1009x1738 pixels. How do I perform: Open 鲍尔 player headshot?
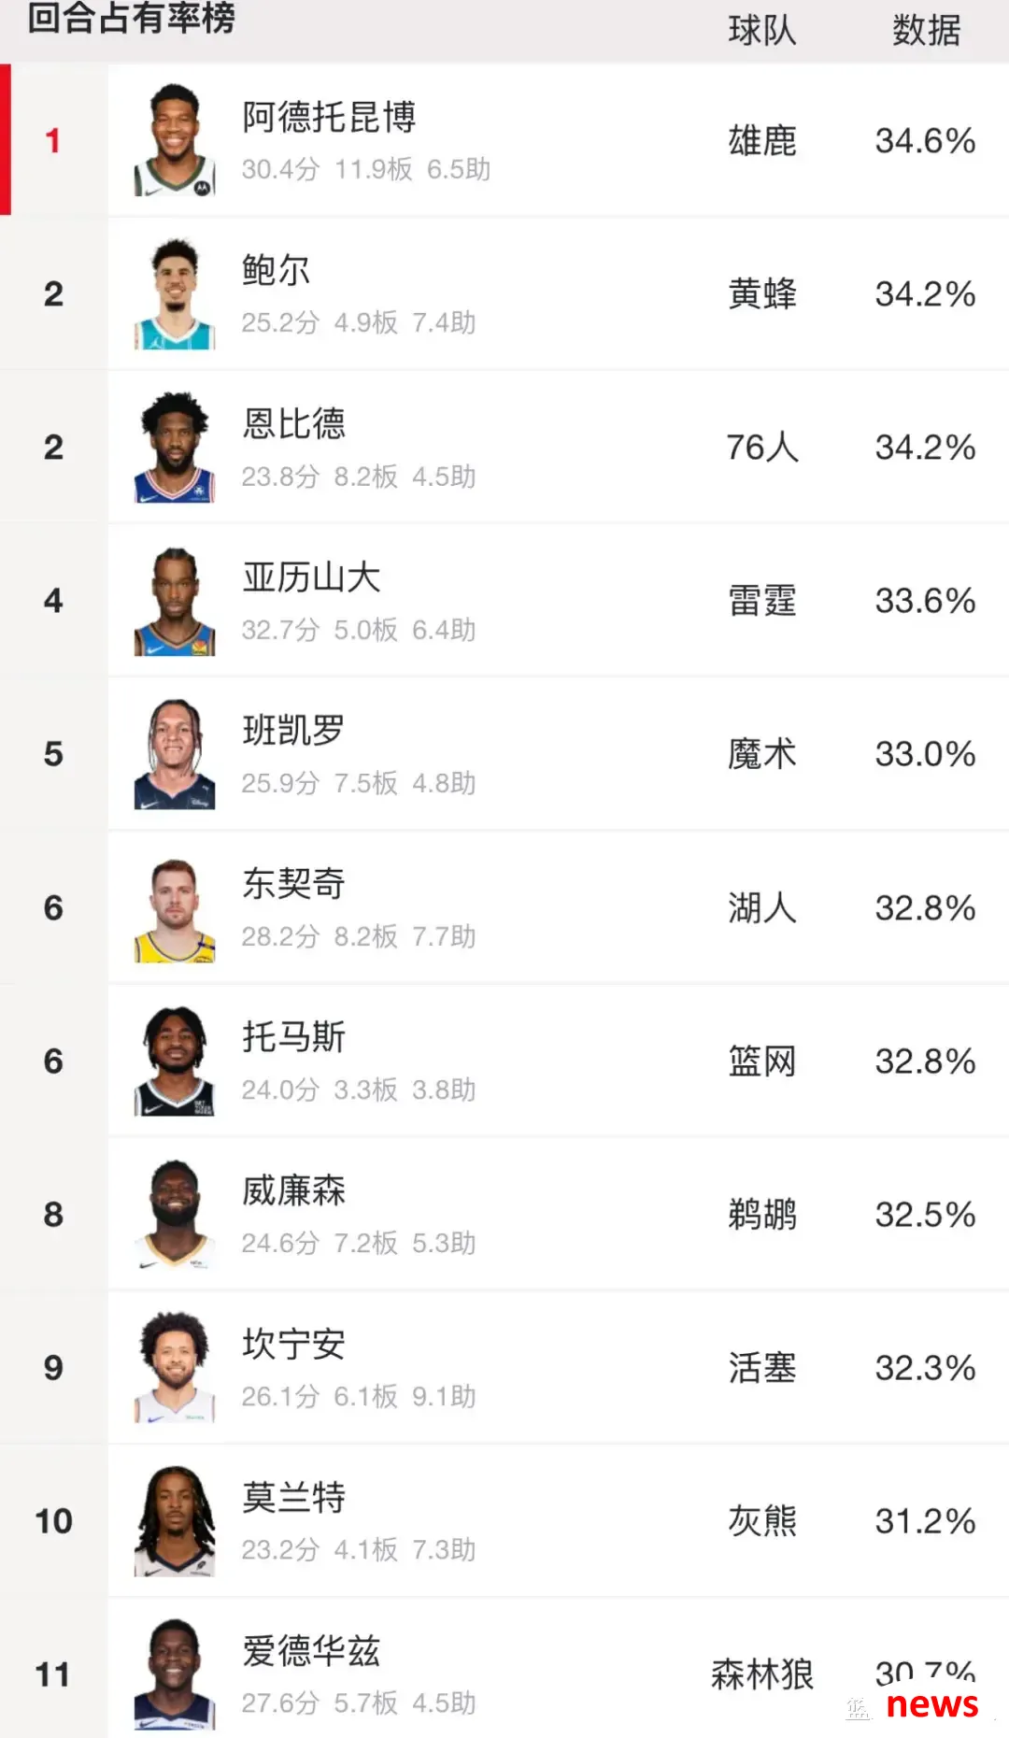[x=175, y=293]
